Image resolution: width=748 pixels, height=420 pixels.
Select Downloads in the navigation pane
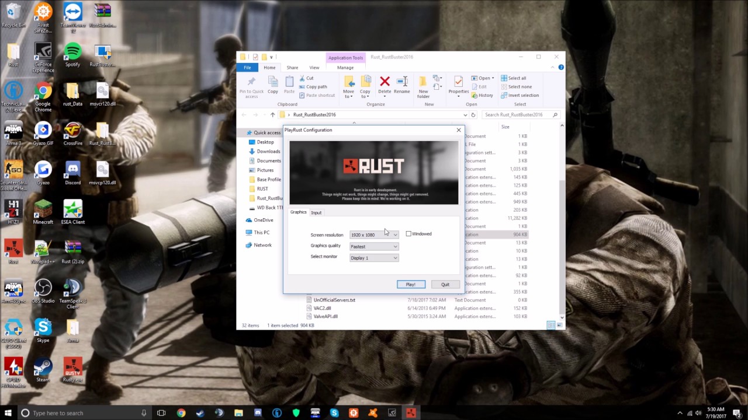coord(268,152)
